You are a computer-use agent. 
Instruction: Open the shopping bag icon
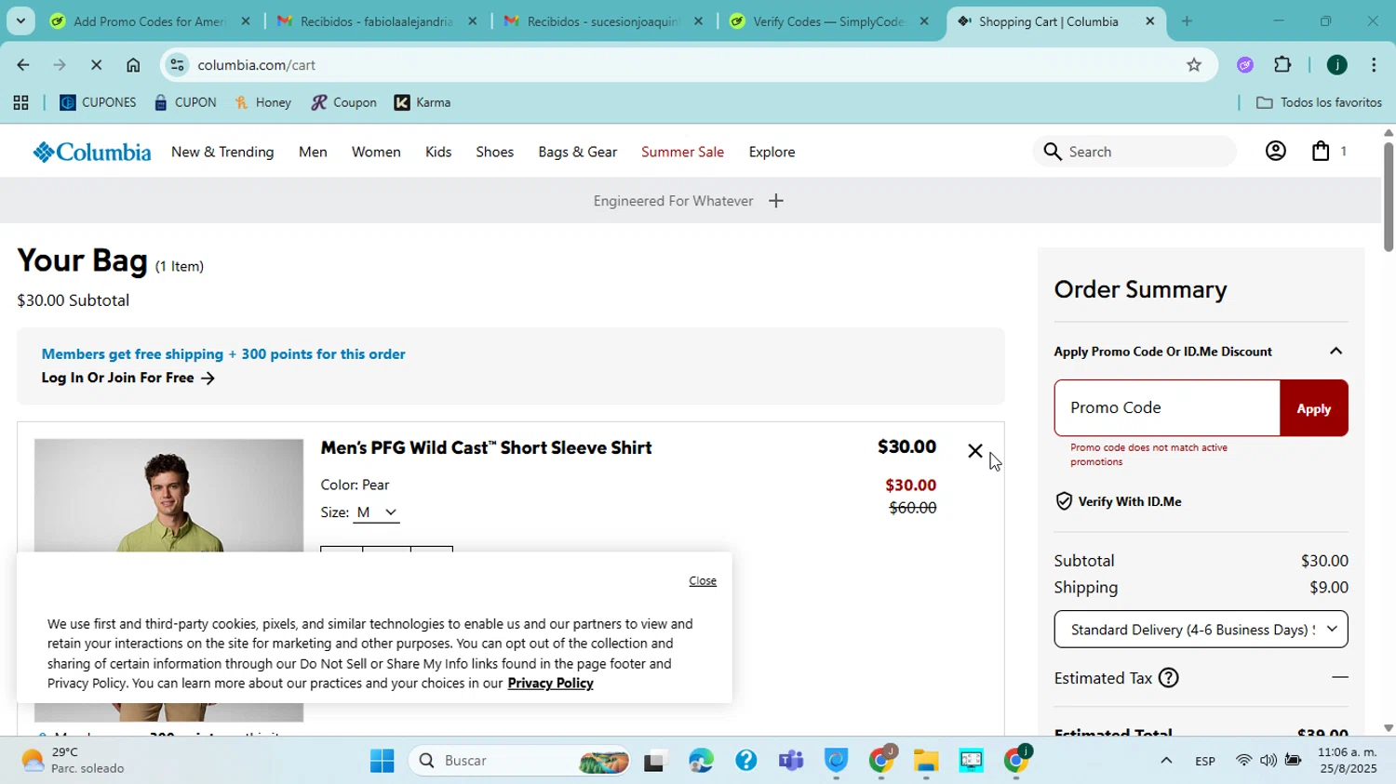tap(1321, 152)
